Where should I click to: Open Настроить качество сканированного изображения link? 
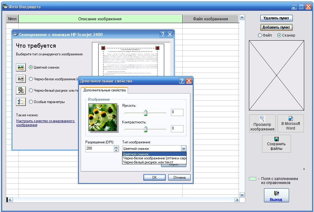pos(45,123)
